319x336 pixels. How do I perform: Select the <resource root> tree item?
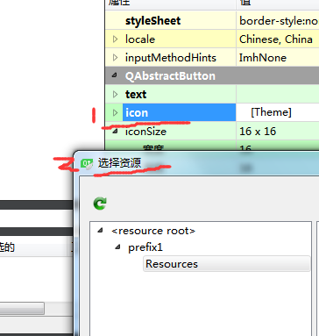pos(153,231)
